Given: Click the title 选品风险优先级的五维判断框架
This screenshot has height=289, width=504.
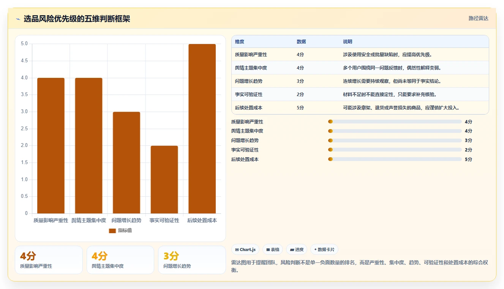Looking at the screenshot, I should 77,19.
